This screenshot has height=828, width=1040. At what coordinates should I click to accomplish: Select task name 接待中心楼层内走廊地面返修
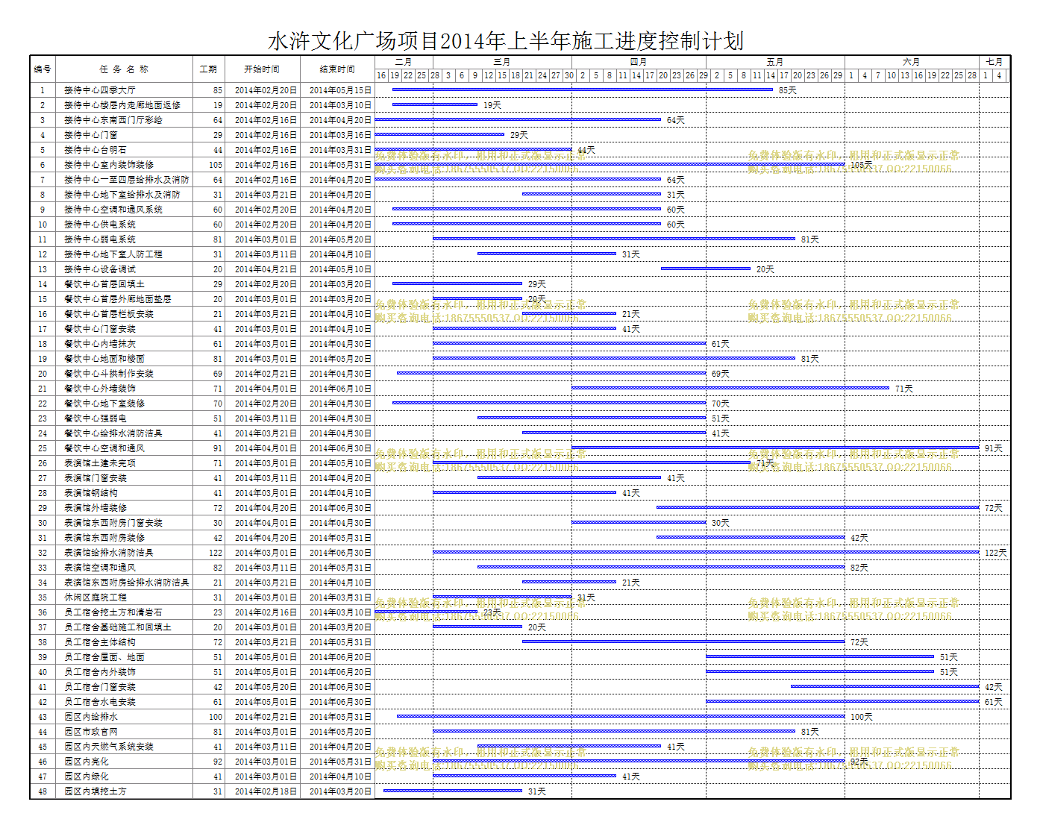[x=122, y=105]
